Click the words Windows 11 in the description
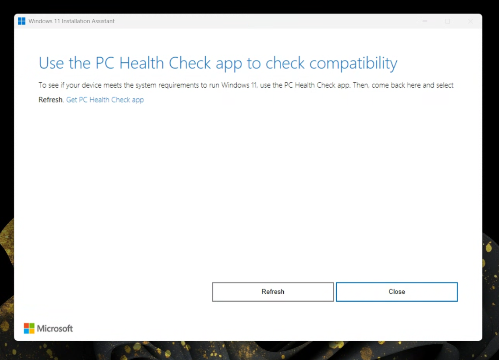 point(239,85)
